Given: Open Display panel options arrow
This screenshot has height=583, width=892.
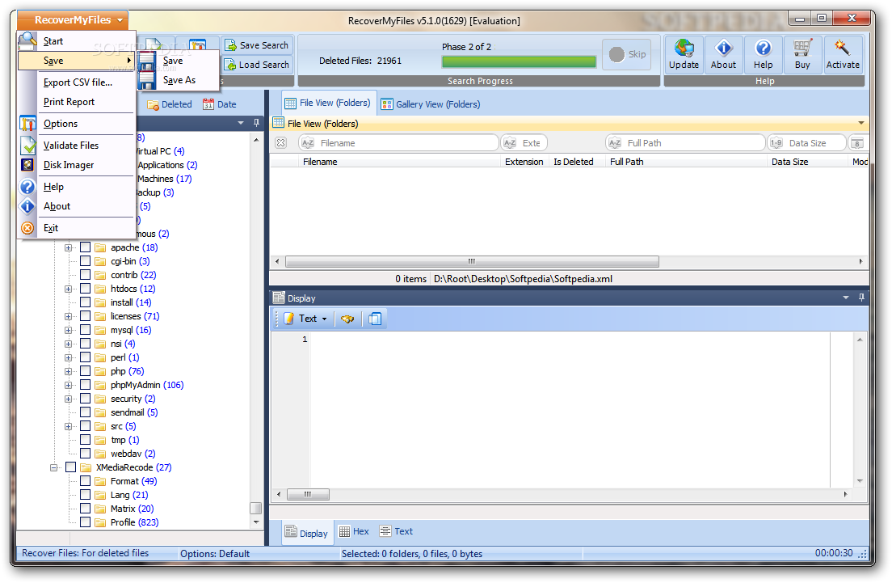Looking at the screenshot, I should coord(845,298).
